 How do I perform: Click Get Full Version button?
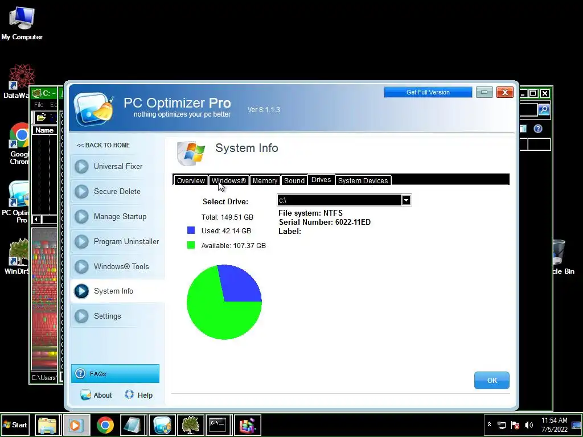click(428, 92)
